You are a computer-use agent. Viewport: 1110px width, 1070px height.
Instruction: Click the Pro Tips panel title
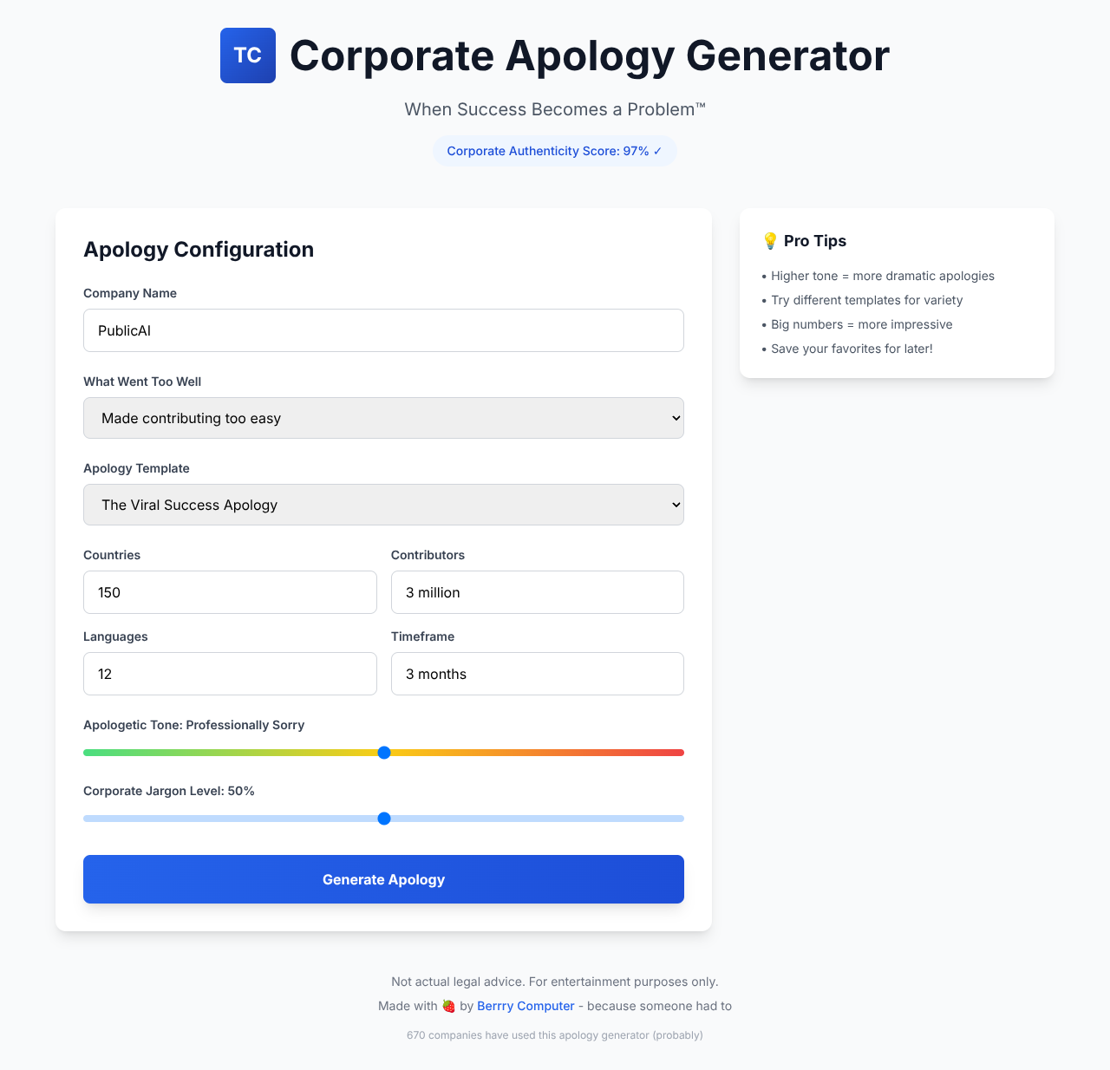click(814, 240)
